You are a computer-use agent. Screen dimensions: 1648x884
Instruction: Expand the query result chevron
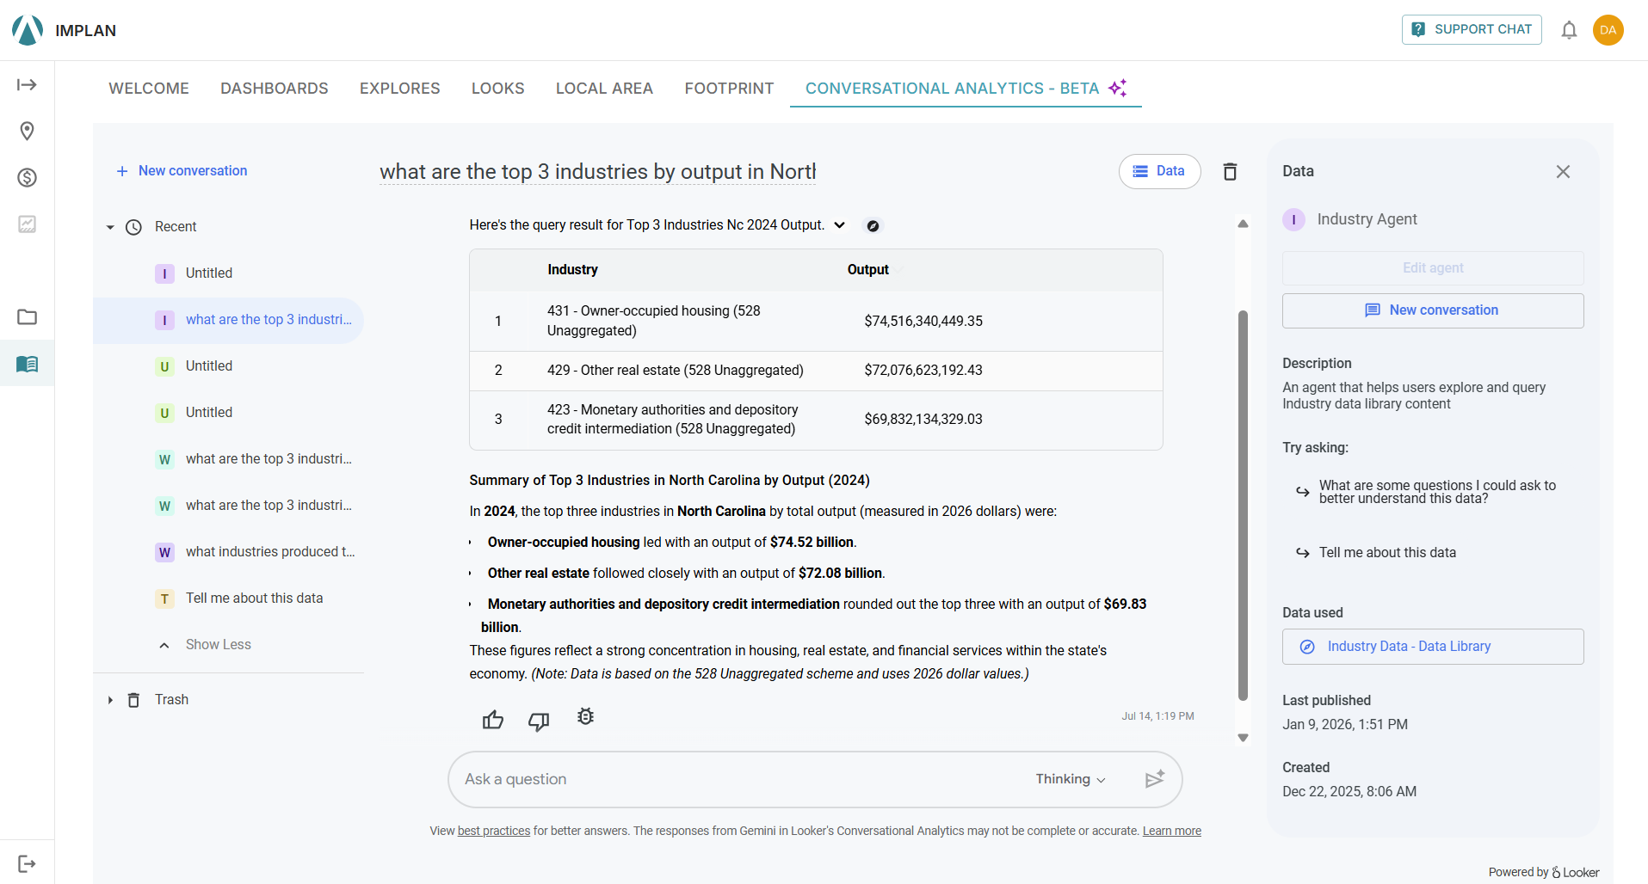tap(840, 225)
